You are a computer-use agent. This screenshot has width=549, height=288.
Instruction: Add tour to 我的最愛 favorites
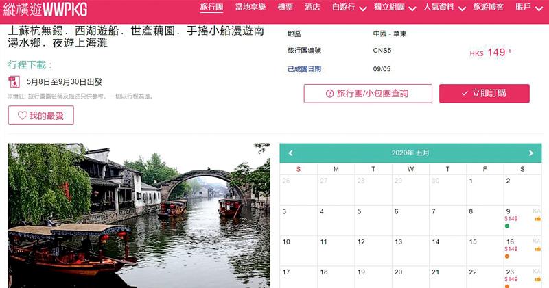41,115
